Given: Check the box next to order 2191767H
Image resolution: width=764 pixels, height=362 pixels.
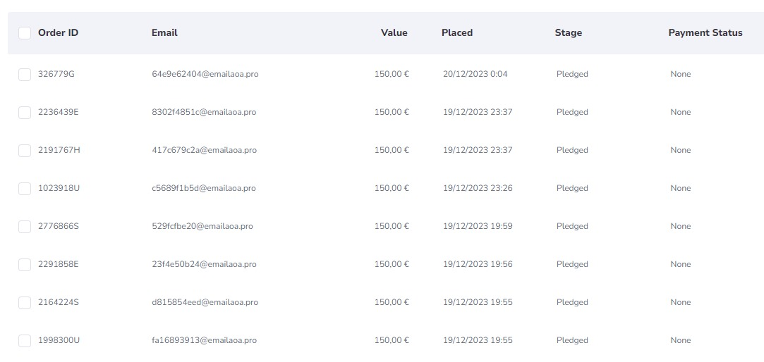Looking at the screenshot, I should [x=25, y=150].
